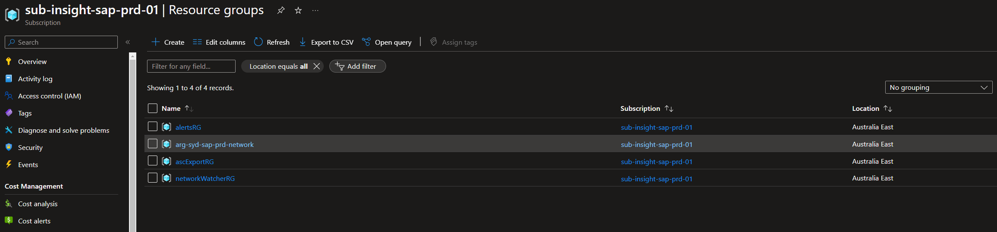This screenshot has height=232, width=997.
Task: Open subscription link in alertsRG row
Action: click(656, 127)
